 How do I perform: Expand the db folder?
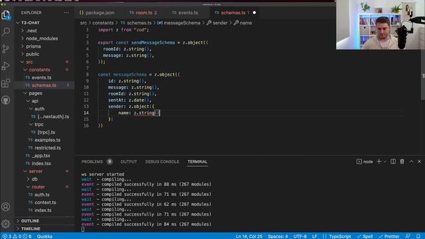pos(35,179)
